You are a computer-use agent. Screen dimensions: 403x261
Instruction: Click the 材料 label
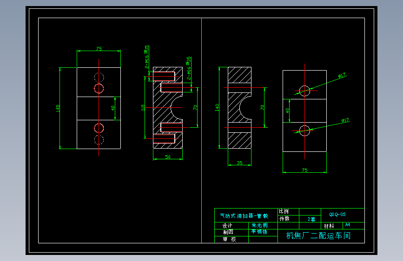329,226
